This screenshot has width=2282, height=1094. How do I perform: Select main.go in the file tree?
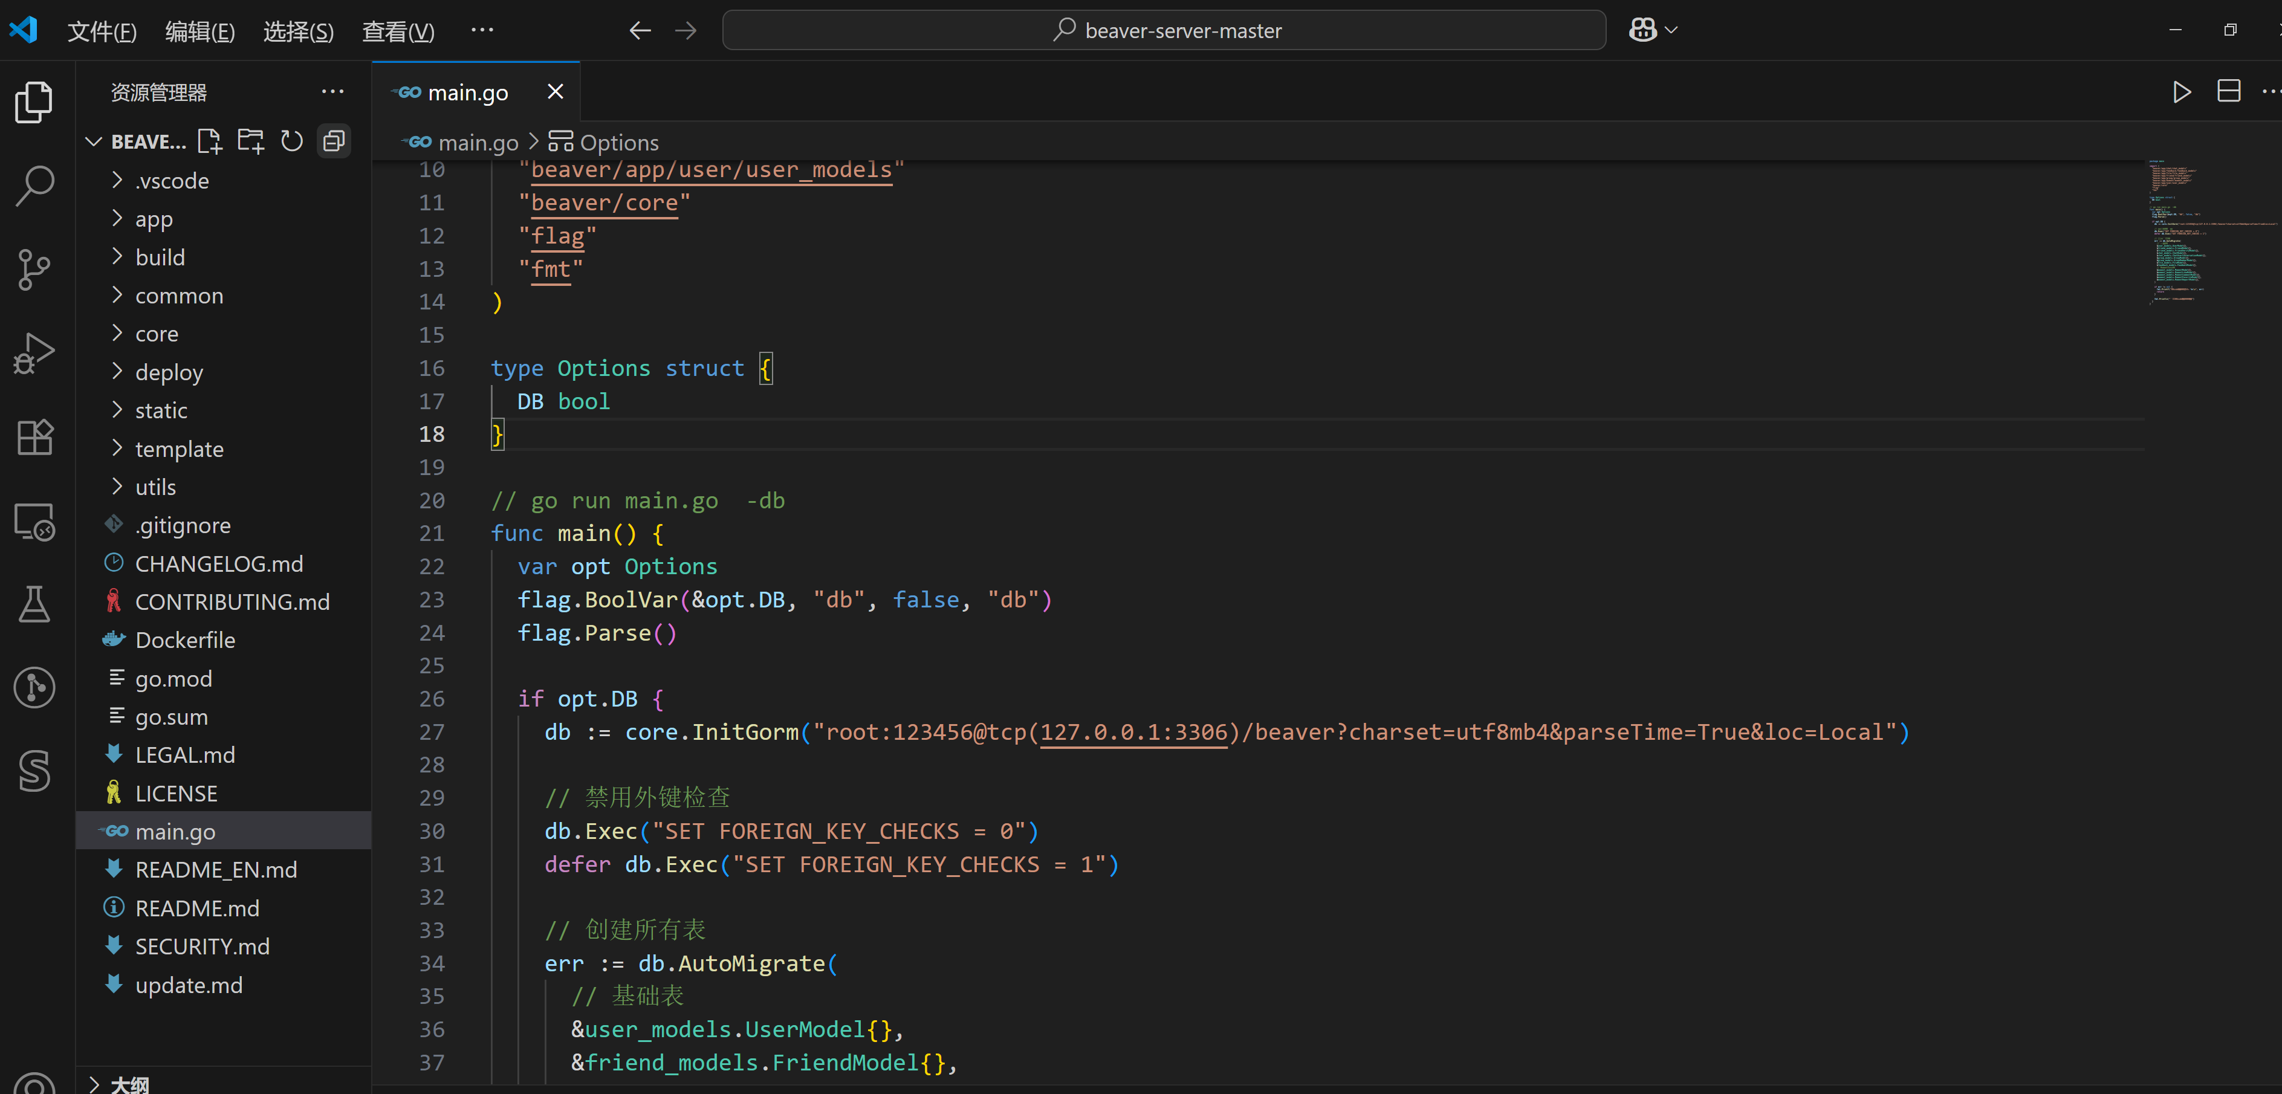(x=223, y=832)
